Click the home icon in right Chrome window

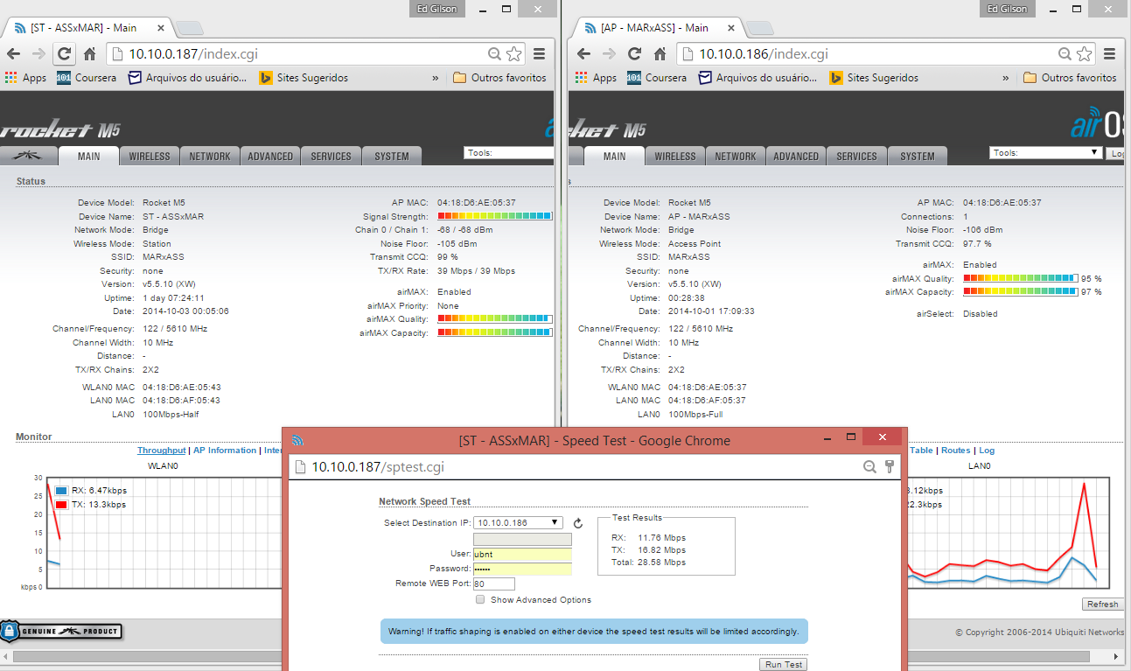click(660, 54)
